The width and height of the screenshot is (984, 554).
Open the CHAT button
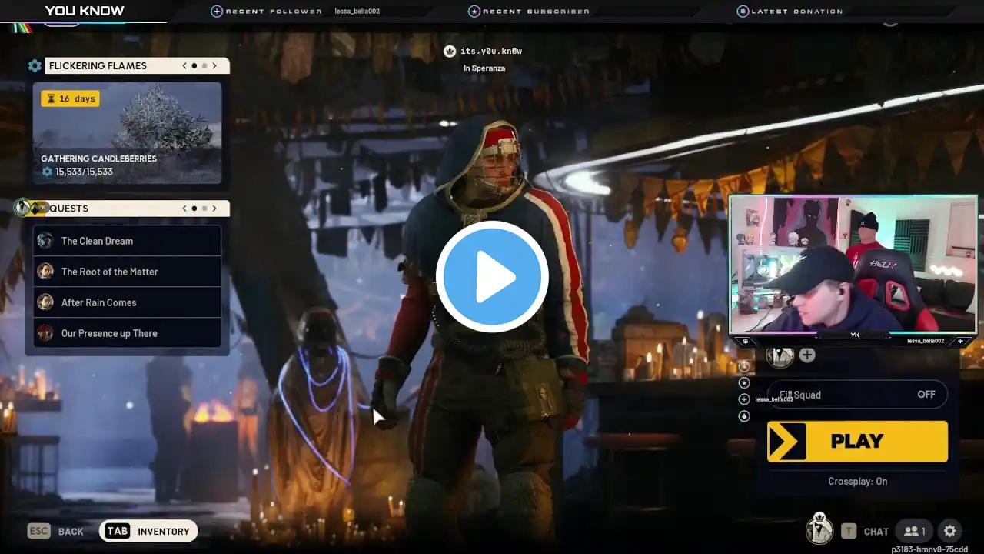pyautogui.click(x=876, y=532)
